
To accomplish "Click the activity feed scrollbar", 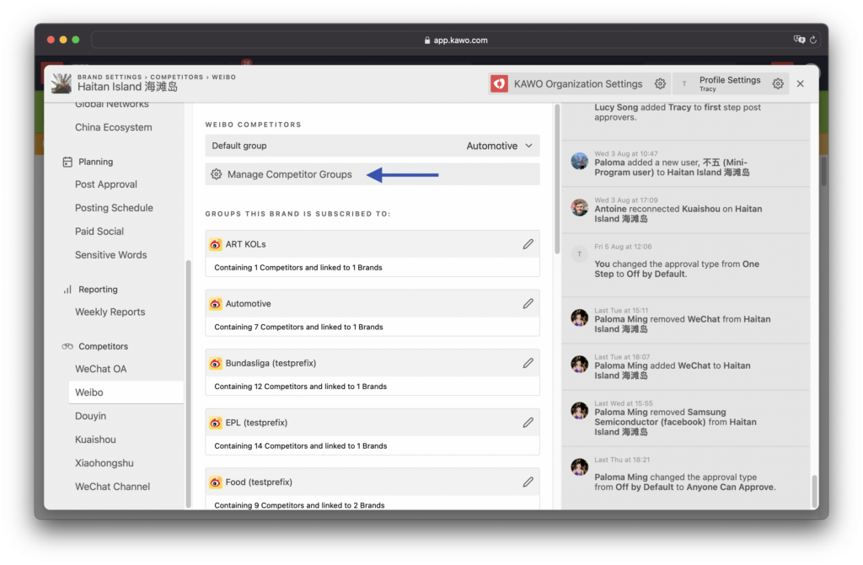I will pos(814,491).
